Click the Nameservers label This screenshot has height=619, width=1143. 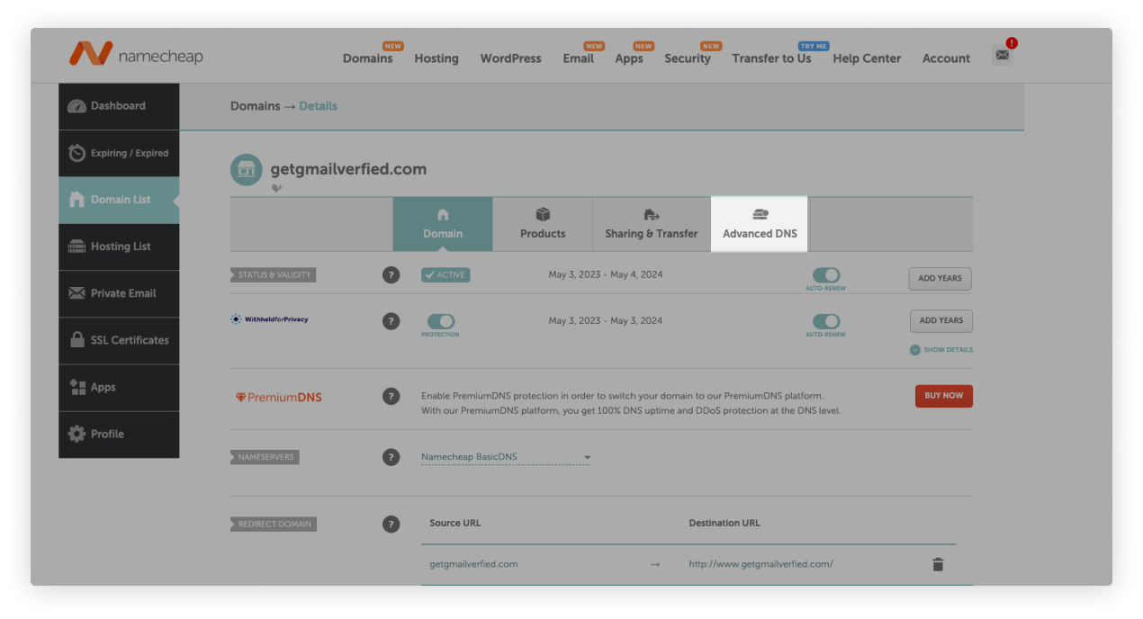coord(265,457)
